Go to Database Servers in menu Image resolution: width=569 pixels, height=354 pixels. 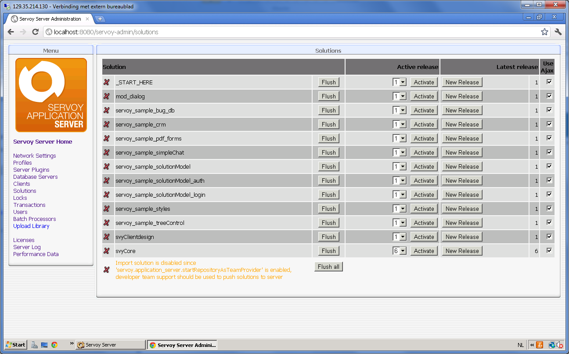tap(36, 177)
